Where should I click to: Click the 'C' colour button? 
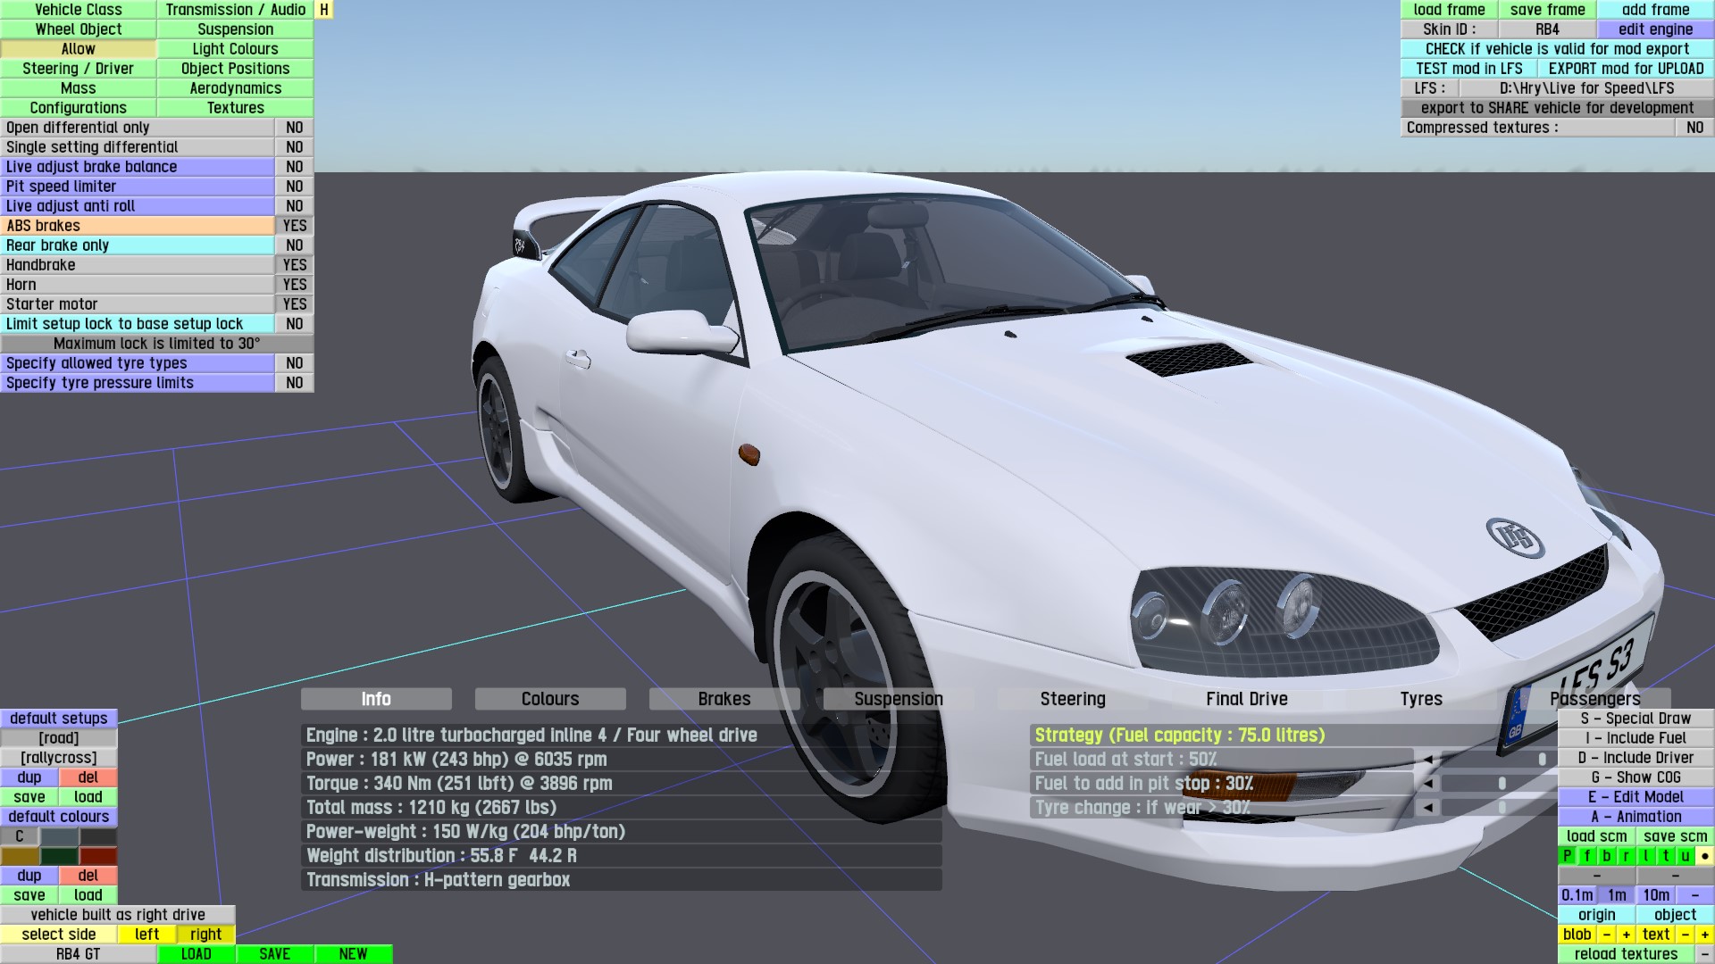[x=20, y=836]
